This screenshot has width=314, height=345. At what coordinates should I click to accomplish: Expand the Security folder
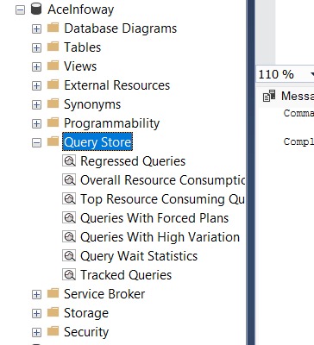coord(36,332)
